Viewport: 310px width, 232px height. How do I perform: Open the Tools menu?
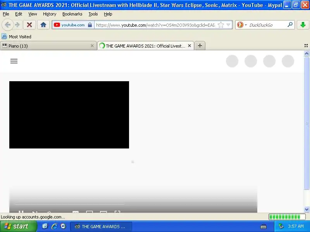[x=93, y=14]
